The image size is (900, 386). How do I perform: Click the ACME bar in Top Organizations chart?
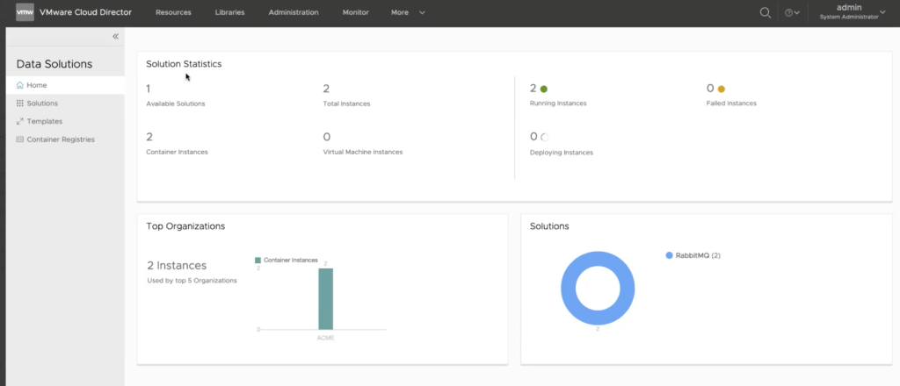(x=325, y=298)
